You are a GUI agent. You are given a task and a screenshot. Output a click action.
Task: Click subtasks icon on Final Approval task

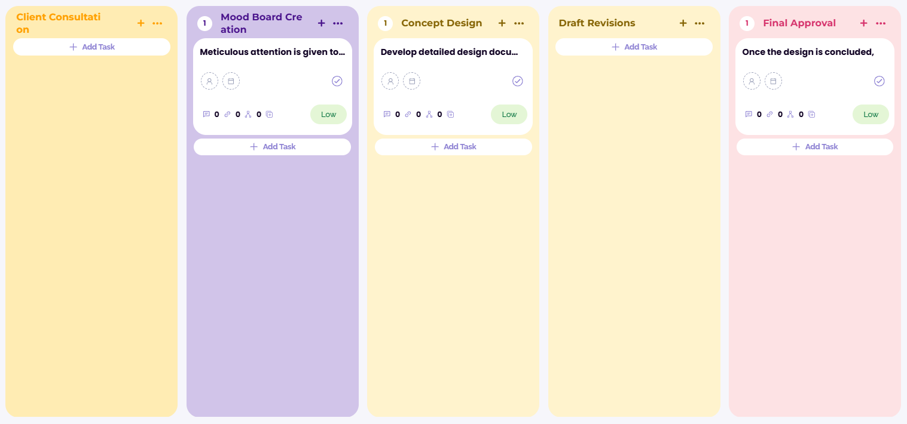pos(790,114)
